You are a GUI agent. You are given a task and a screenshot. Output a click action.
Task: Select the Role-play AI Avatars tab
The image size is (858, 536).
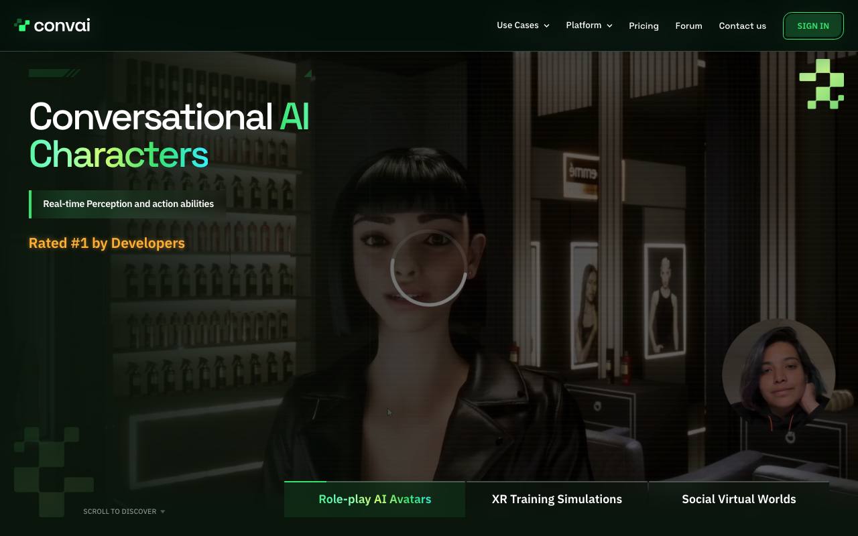[x=375, y=499]
